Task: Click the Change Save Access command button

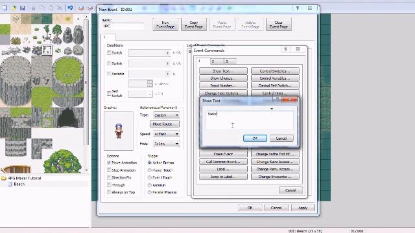Action: tap(275, 162)
